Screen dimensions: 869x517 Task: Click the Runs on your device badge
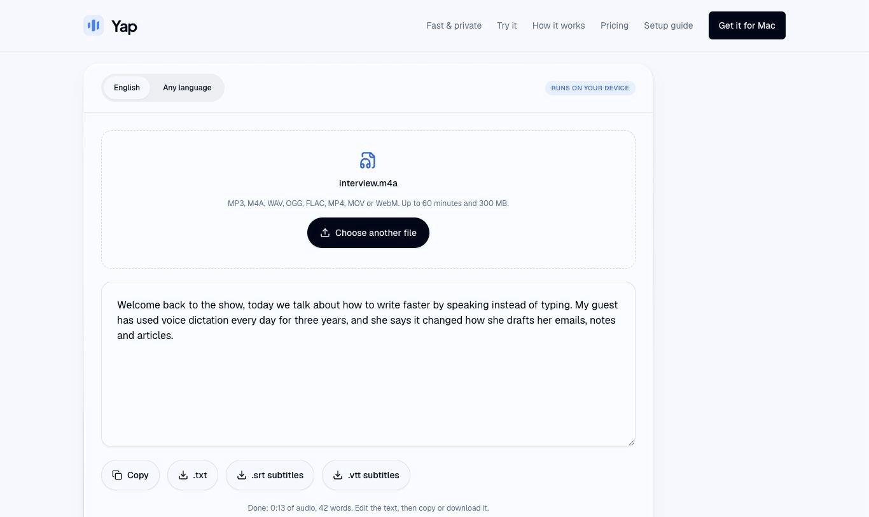point(590,88)
